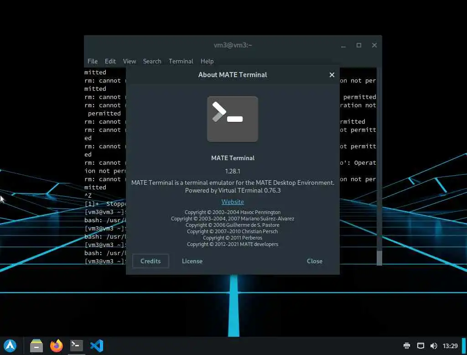The width and height of the screenshot is (467, 355).
Task: Open the Arch application launcher menu
Action: pos(10,346)
